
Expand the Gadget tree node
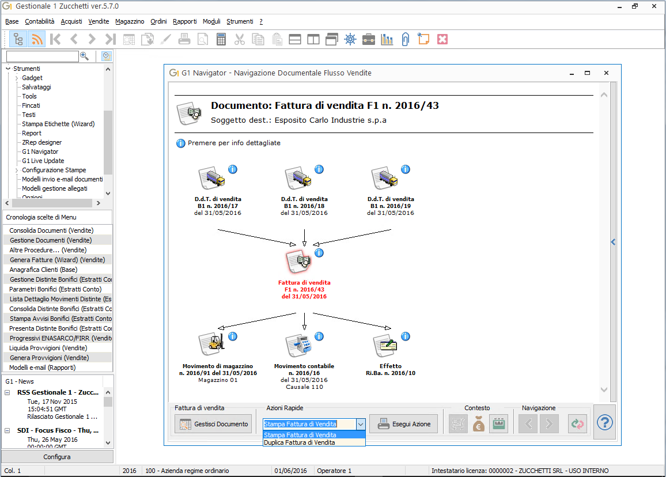pyautogui.click(x=17, y=78)
